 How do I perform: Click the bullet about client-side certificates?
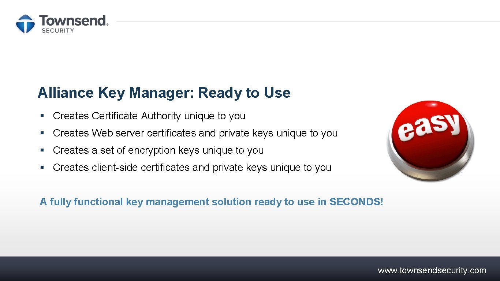tap(192, 168)
